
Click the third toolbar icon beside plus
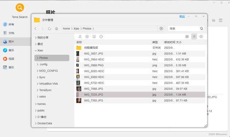coord(94,36)
